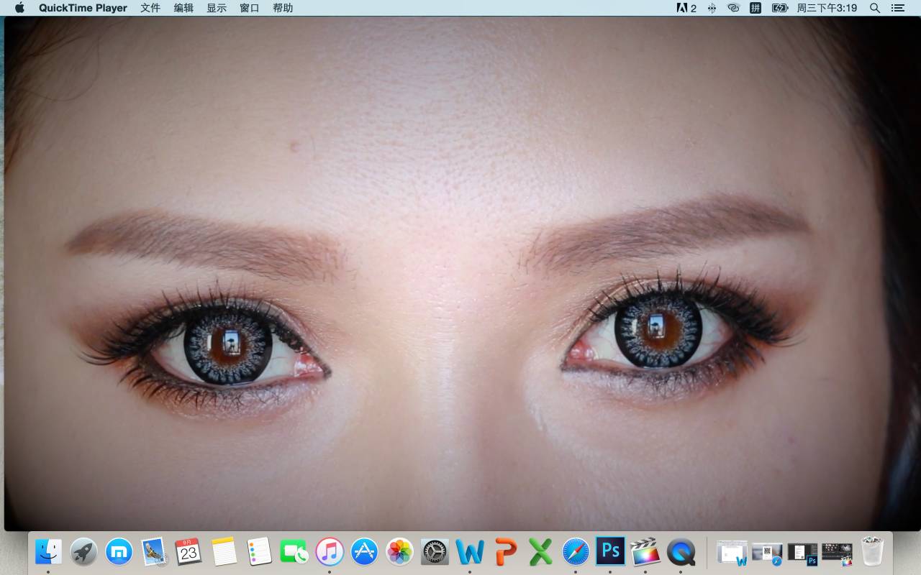Restore the minimized Photoshop window thumbnail
This screenshot has width=921, height=575.
click(x=802, y=553)
